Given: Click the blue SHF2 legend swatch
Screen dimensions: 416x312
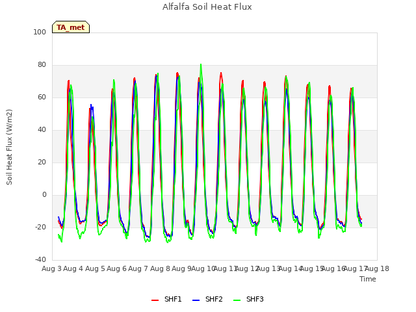Looking at the screenshot, I should click(x=196, y=300).
